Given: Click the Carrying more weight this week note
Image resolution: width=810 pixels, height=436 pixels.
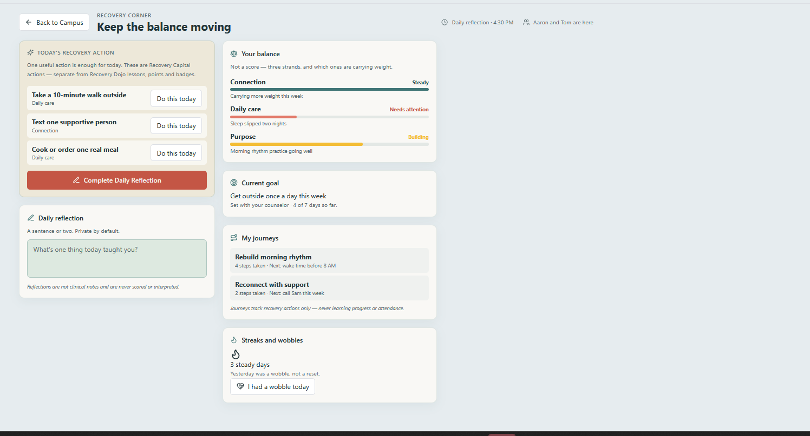Looking at the screenshot, I should pos(266,96).
